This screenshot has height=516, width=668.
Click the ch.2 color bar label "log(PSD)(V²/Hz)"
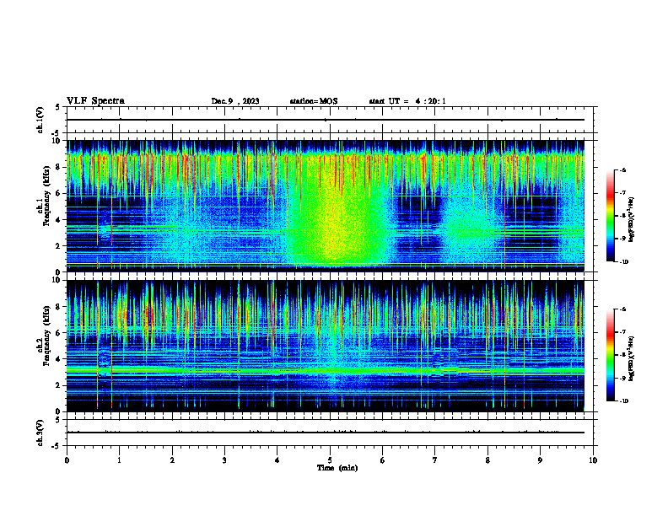point(632,358)
